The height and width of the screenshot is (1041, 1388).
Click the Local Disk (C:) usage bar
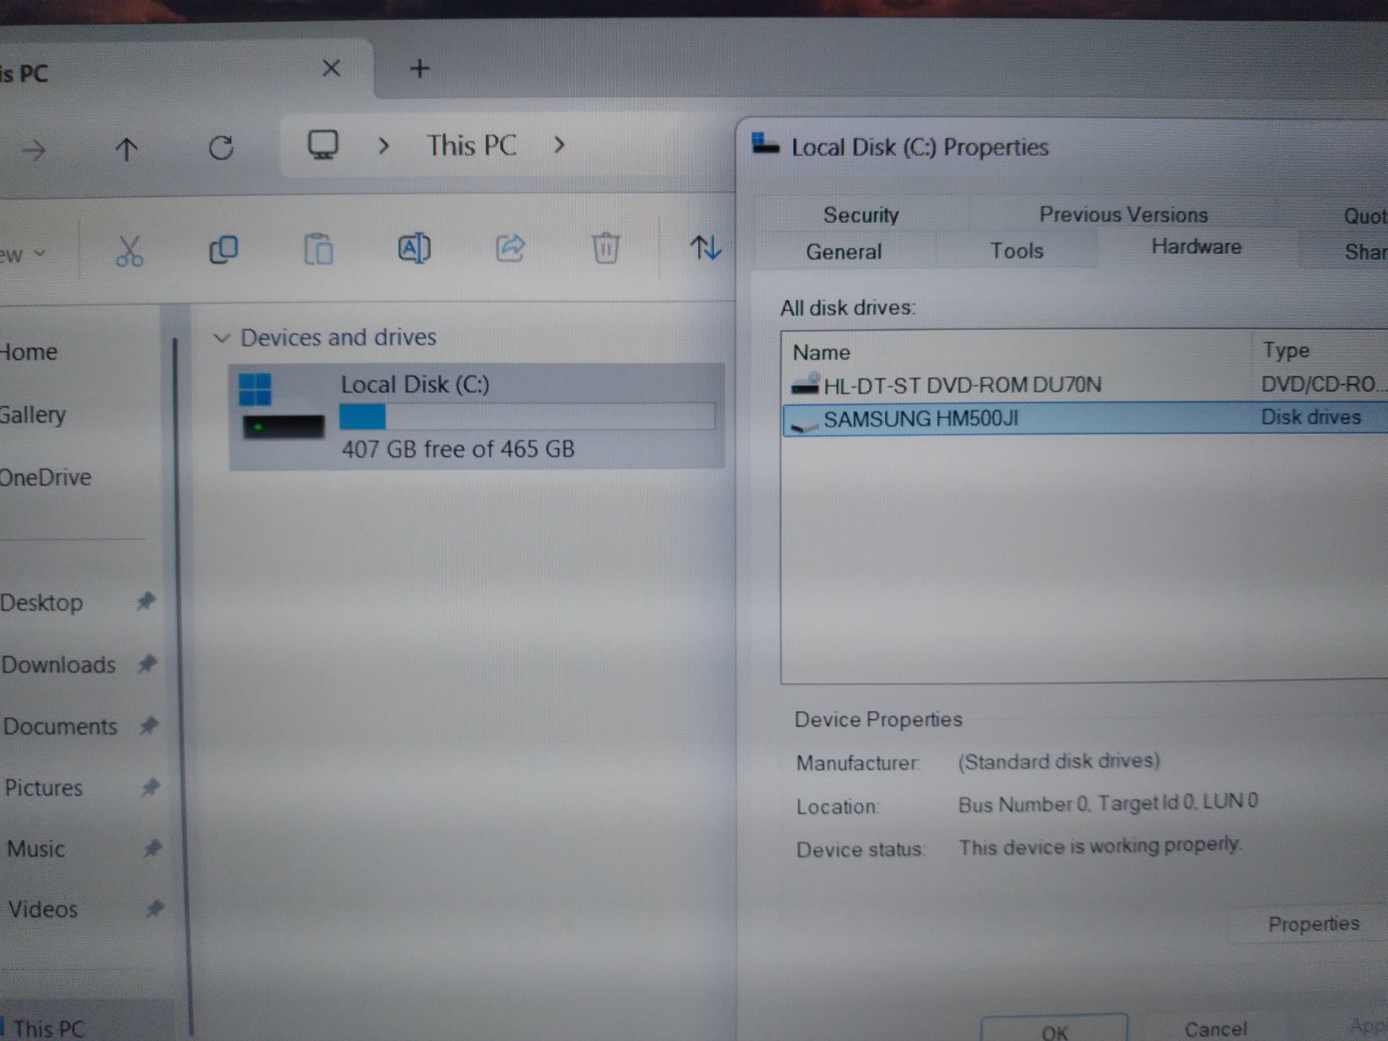pyautogui.click(x=527, y=417)
